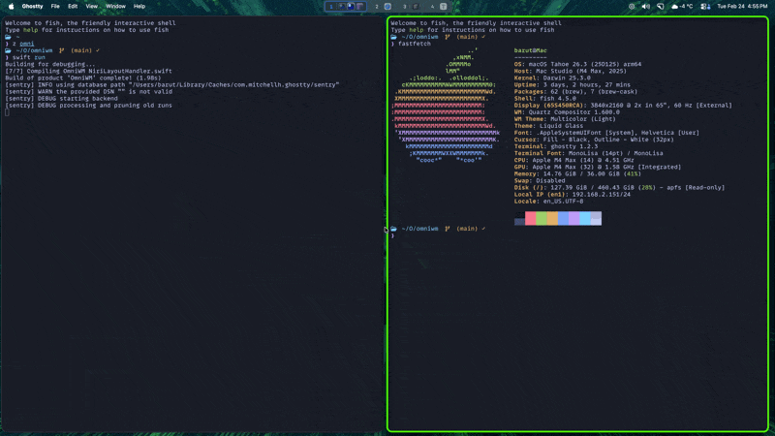775x436 pixels.
Task: Open the circular status icon left of volume
Action: (632, 7)
